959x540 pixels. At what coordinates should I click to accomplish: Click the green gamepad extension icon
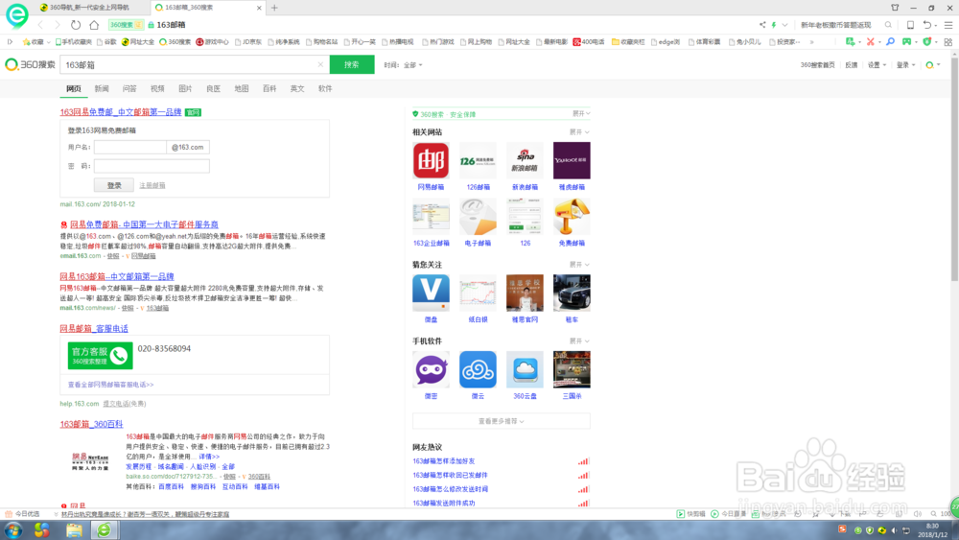tap(906, 41)
